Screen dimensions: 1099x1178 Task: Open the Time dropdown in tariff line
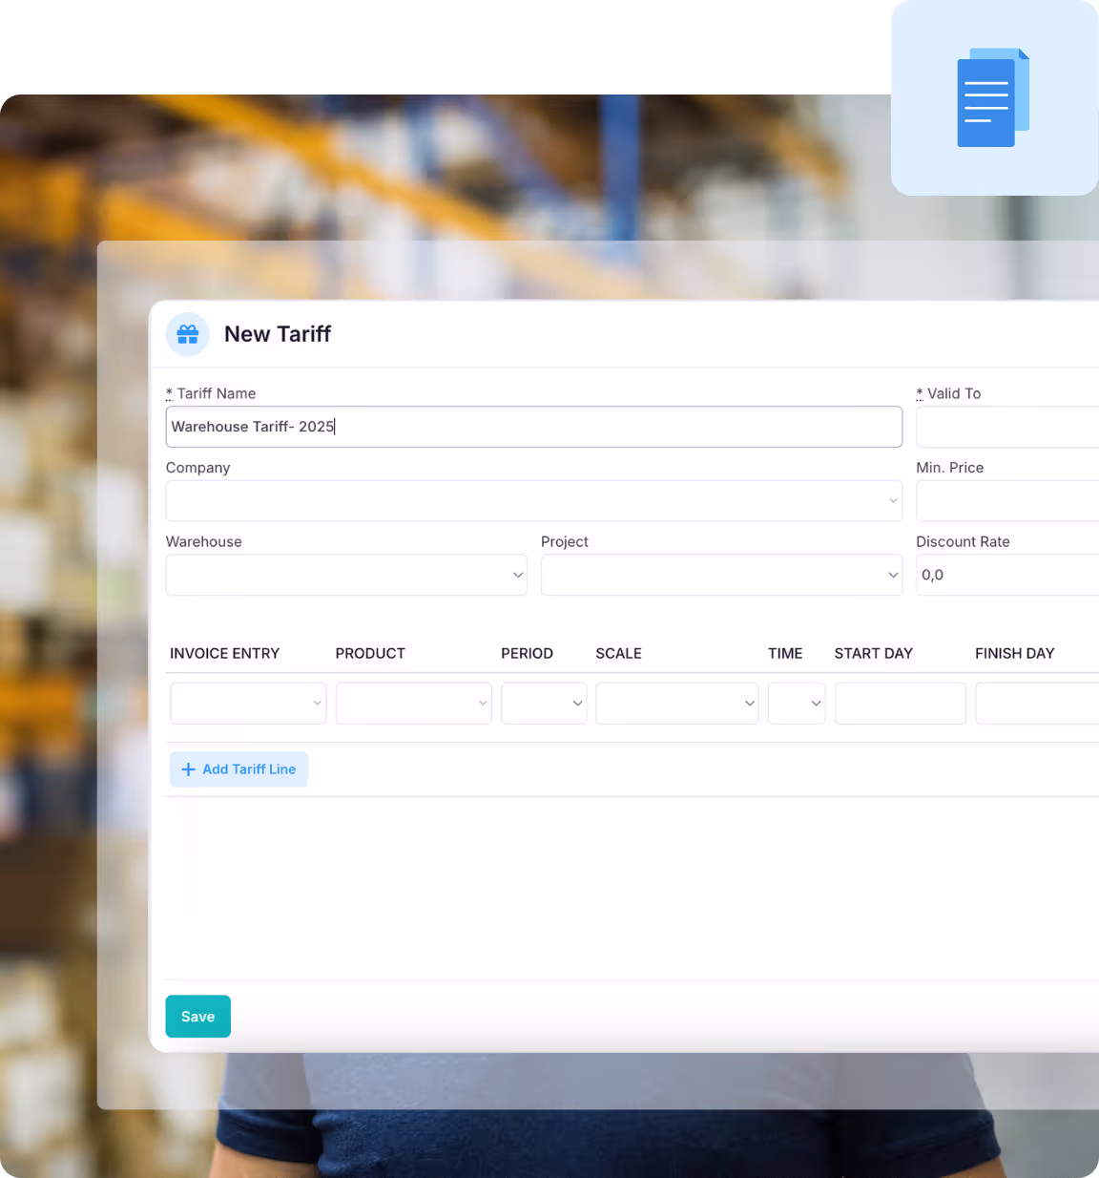coord(797,704)
